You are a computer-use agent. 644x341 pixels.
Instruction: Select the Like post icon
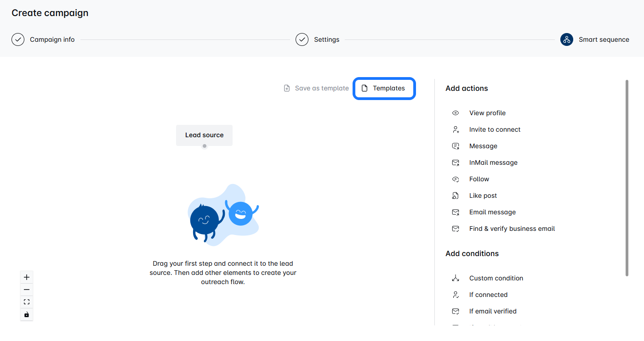pyautogui.click(x=456, y=196)
